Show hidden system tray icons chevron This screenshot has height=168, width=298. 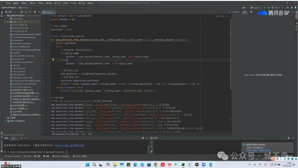coord(250,165)
